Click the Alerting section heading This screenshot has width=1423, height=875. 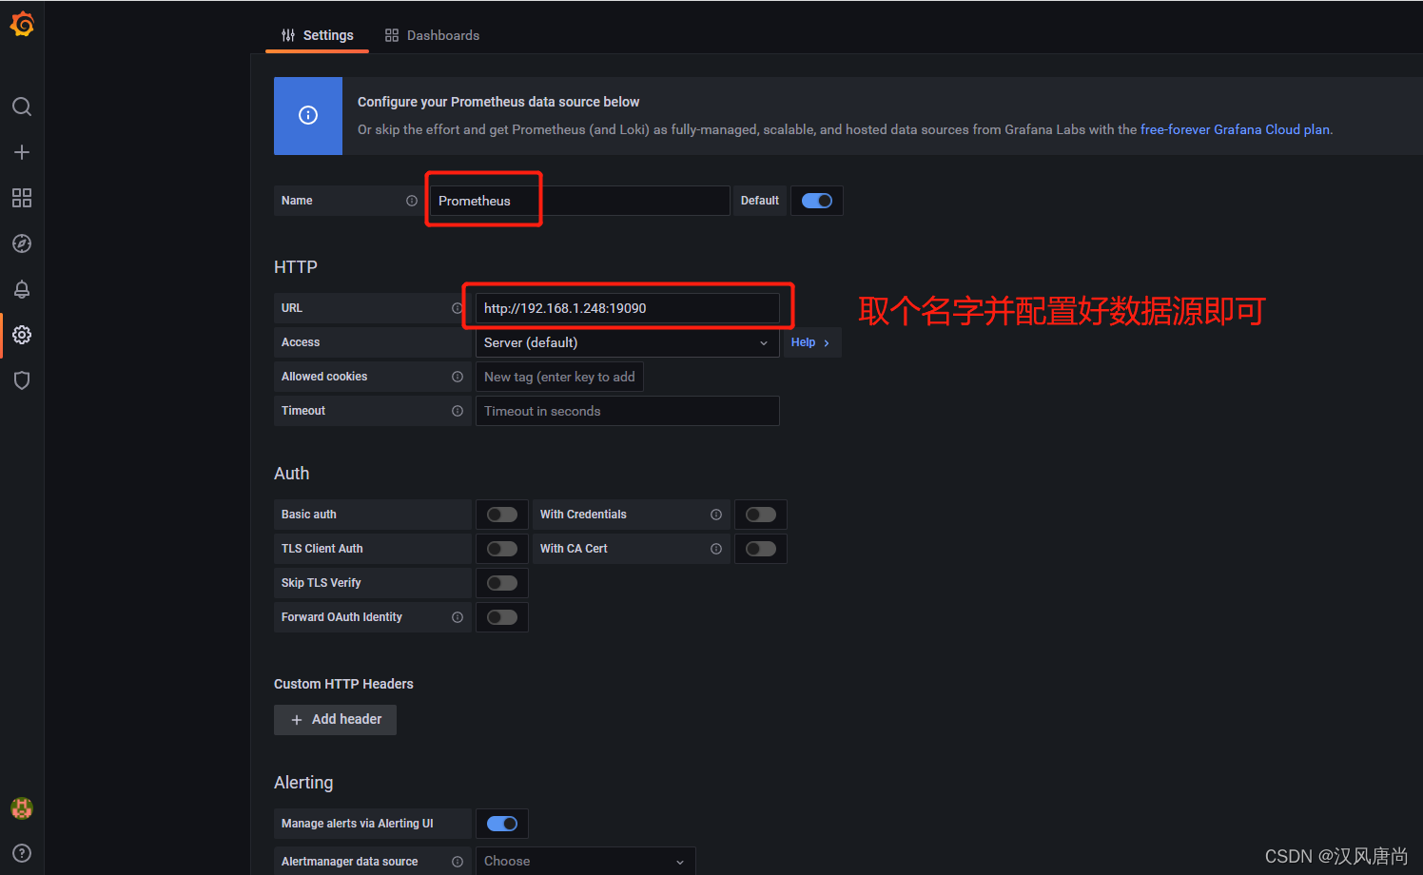point(303,783)
